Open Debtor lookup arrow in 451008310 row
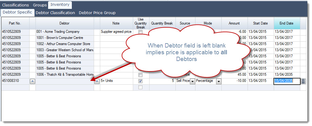This screenshot has width=312, height=126. 97,81
